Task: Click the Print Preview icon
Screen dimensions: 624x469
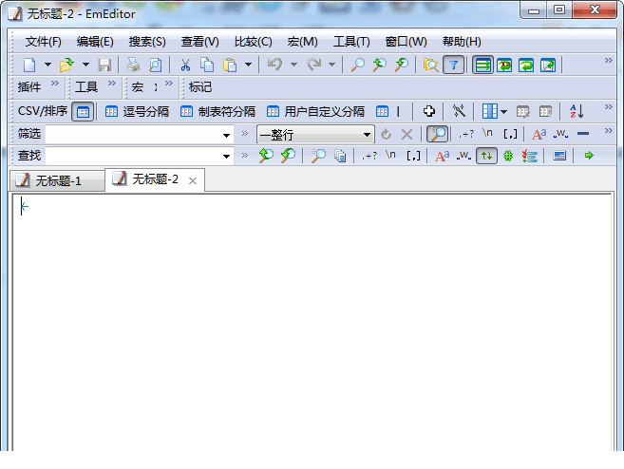Action: tap(155, 65)
